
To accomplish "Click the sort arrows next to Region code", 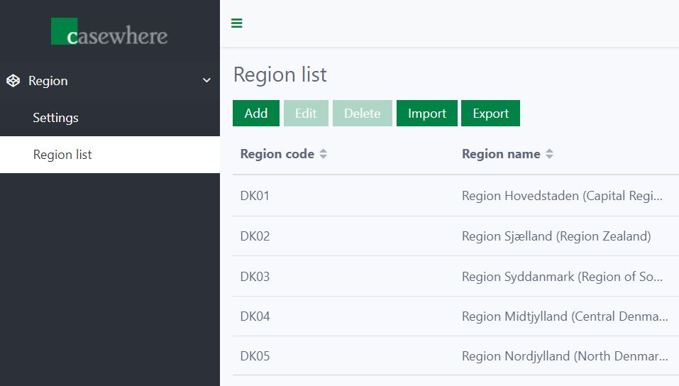I will coord(324,154).
